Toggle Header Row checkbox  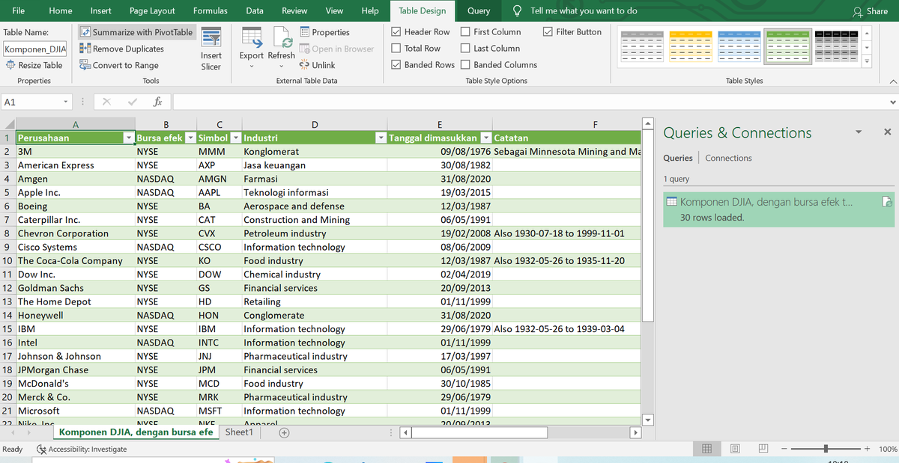coord(396,32)
